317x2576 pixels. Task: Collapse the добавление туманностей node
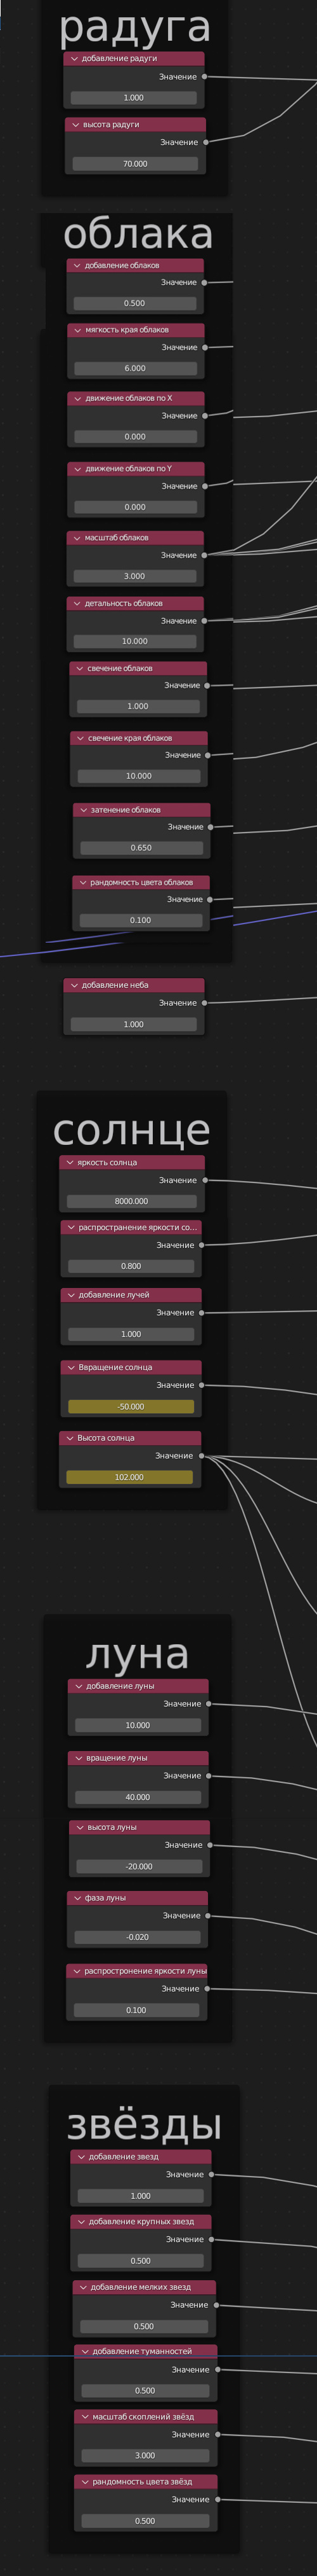[x=85, y=2352]
